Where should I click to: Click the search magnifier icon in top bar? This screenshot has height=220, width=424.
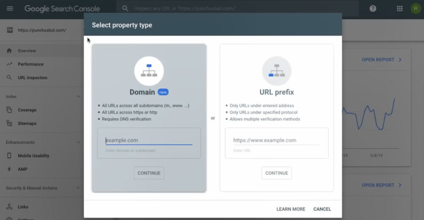tap(125, 8)
